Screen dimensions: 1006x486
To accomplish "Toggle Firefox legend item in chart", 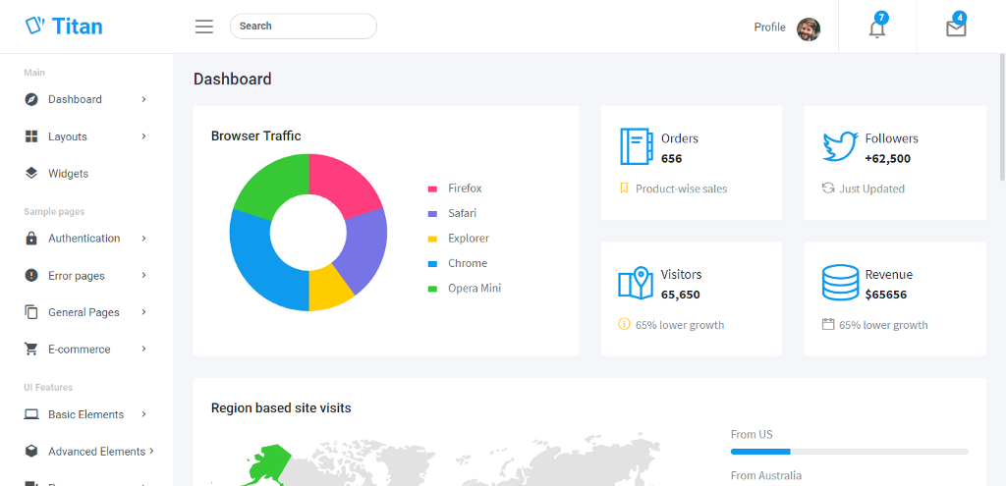I will pos(455,189).
